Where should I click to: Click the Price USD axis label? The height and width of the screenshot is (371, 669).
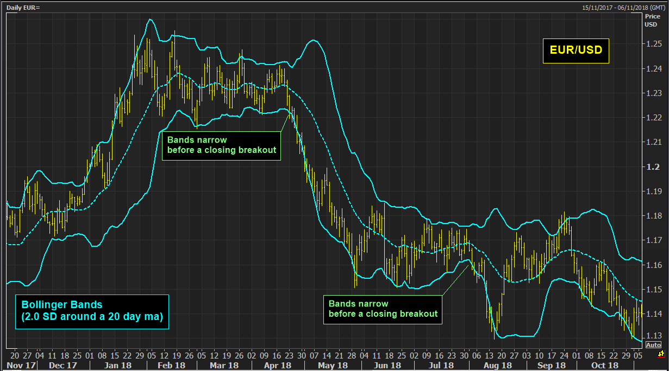click(652, 21)
